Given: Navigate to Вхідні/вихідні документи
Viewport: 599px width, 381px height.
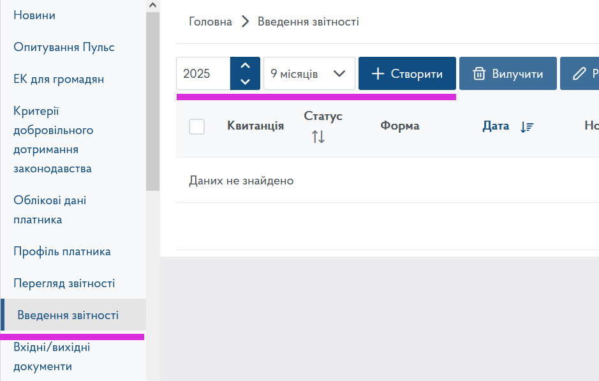Looking at the screenshot, I should (x=52, y=357).
